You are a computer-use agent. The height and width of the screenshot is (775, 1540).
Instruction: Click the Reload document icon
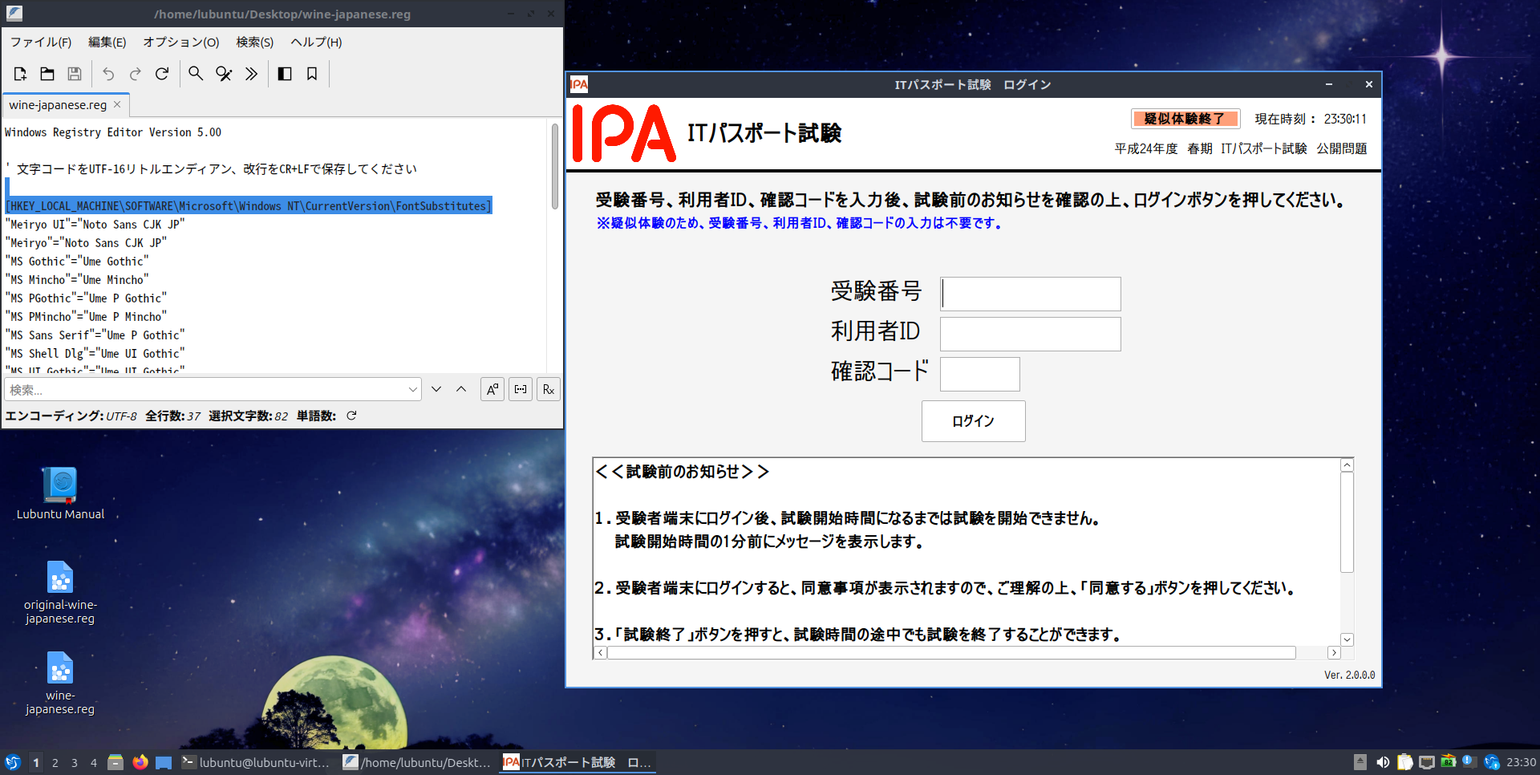coord(162,74)
